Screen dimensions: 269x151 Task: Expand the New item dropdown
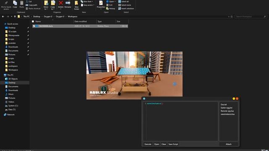click(x=87, y=1)
